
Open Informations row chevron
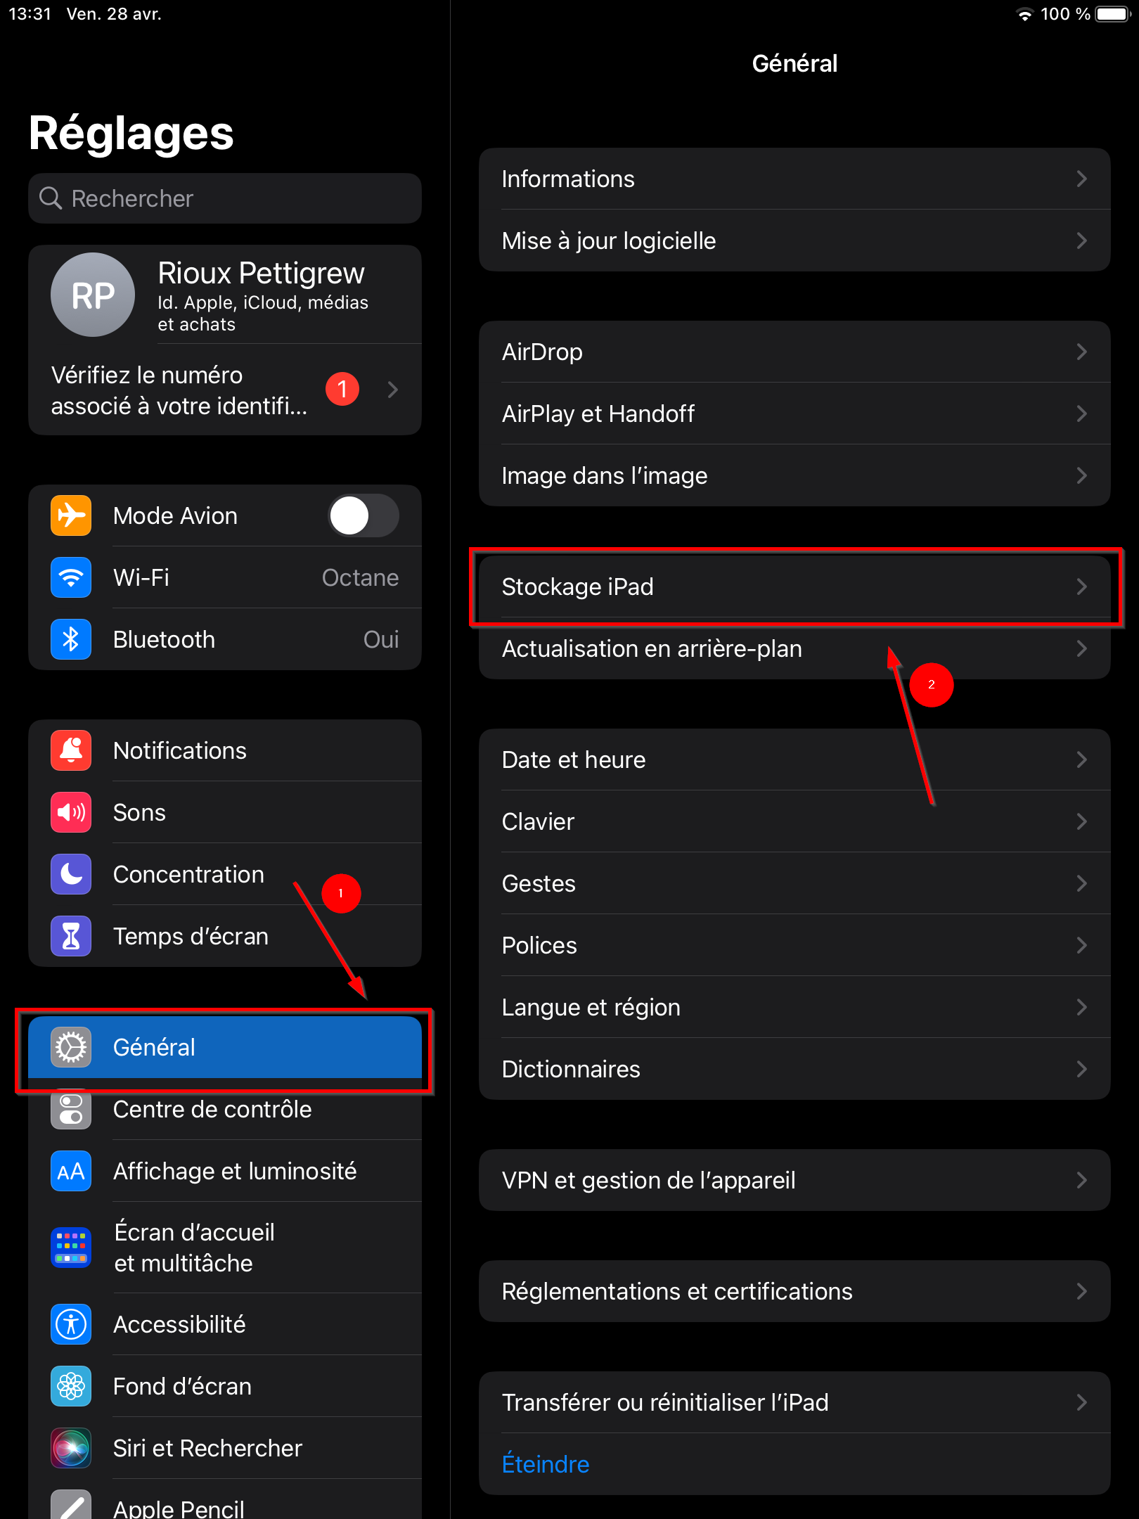click(1082, 179)
